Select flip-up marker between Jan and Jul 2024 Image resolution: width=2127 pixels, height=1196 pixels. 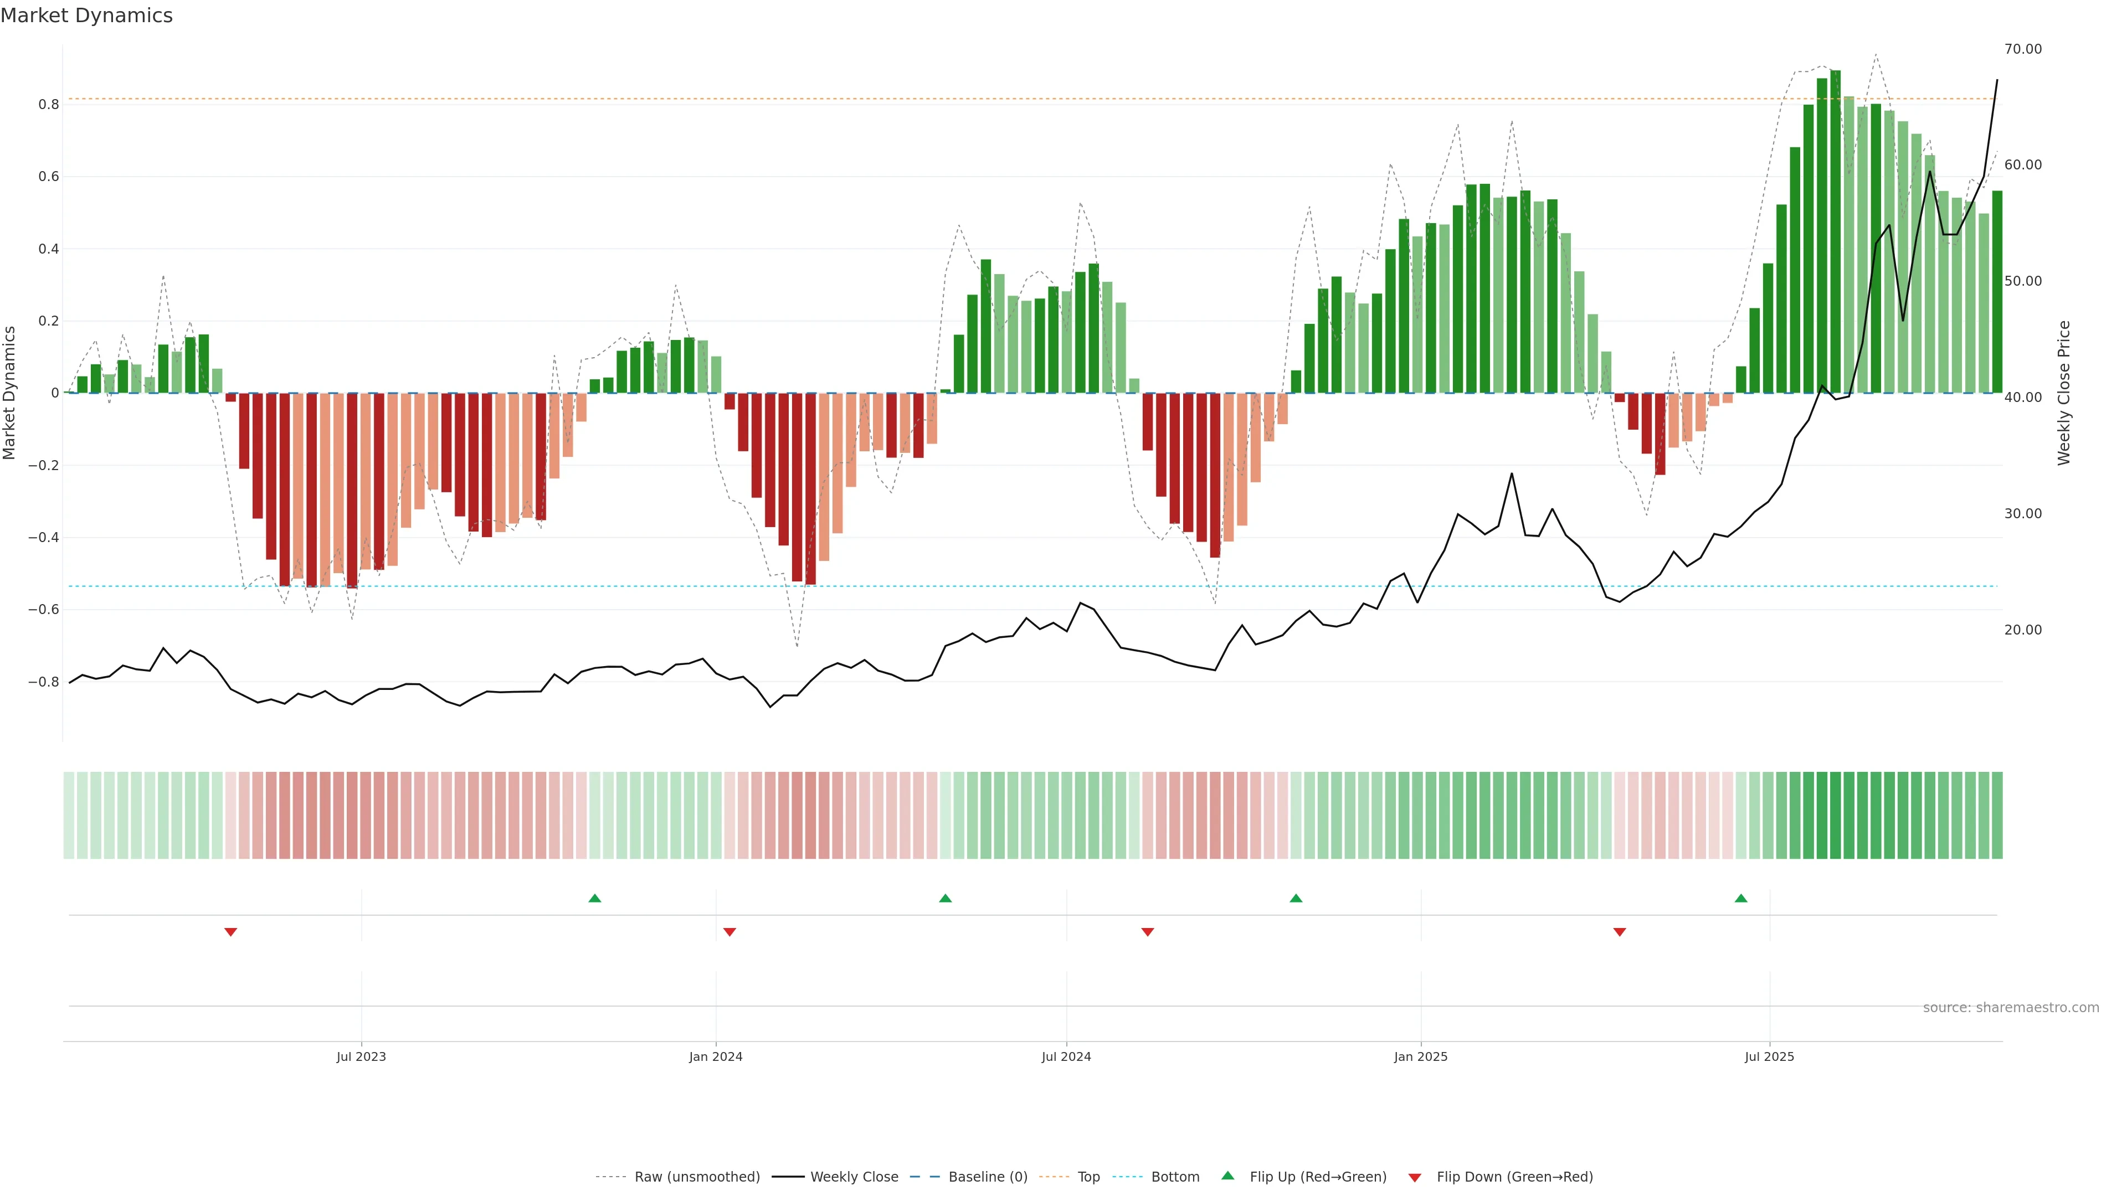click(946, 898)
